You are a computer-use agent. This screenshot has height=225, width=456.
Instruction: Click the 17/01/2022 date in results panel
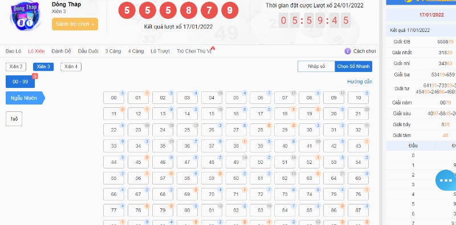[431, 15]
